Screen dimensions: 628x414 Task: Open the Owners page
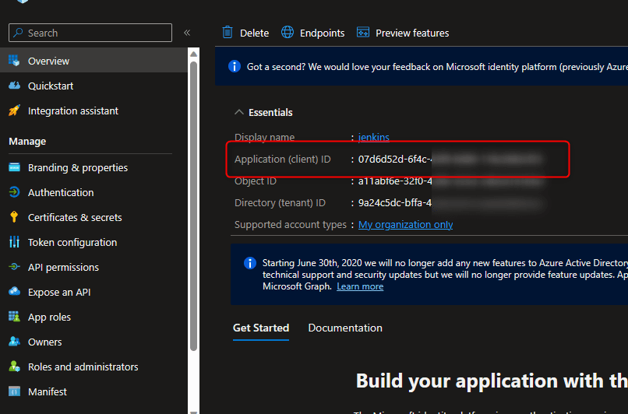(x=45, y=342)
